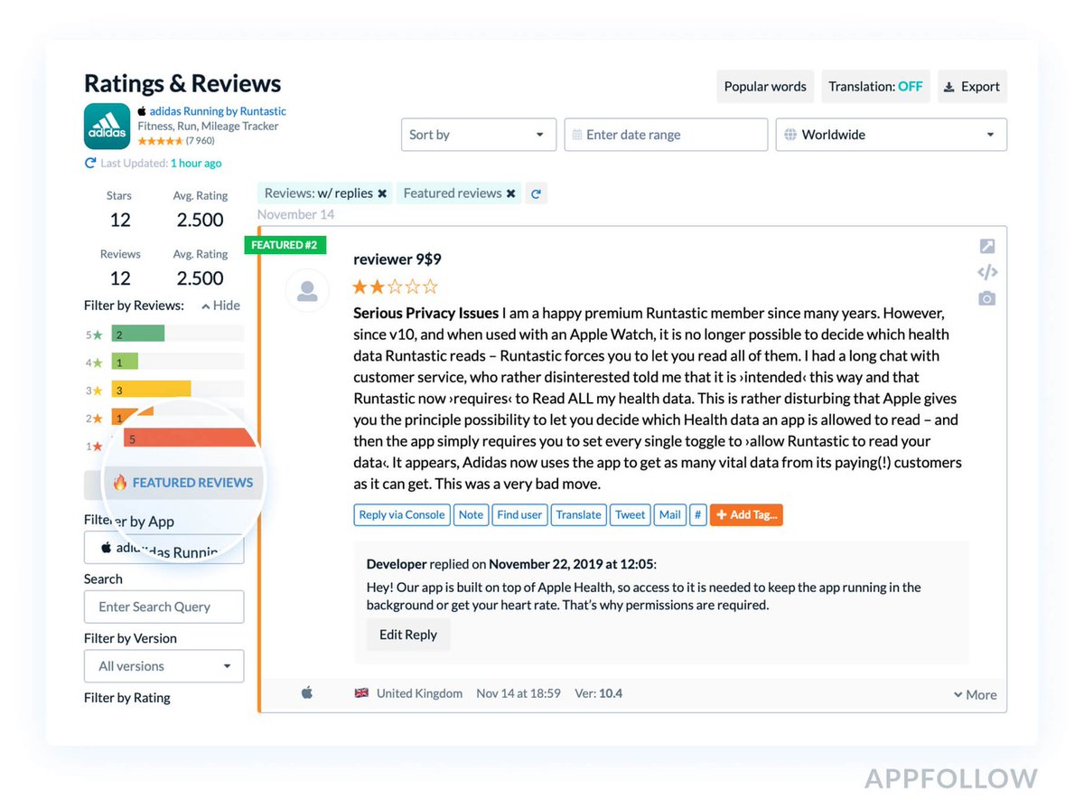Click the Tweet button
This screenshot has height=800, width=1084.
(630, 515)
